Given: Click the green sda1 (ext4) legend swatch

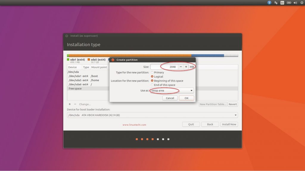Looking at the screenshot, I should click(68, 60).
